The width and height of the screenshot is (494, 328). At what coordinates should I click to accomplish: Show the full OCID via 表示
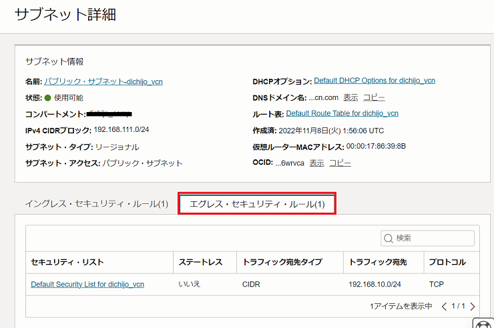(x=316, y=163)
